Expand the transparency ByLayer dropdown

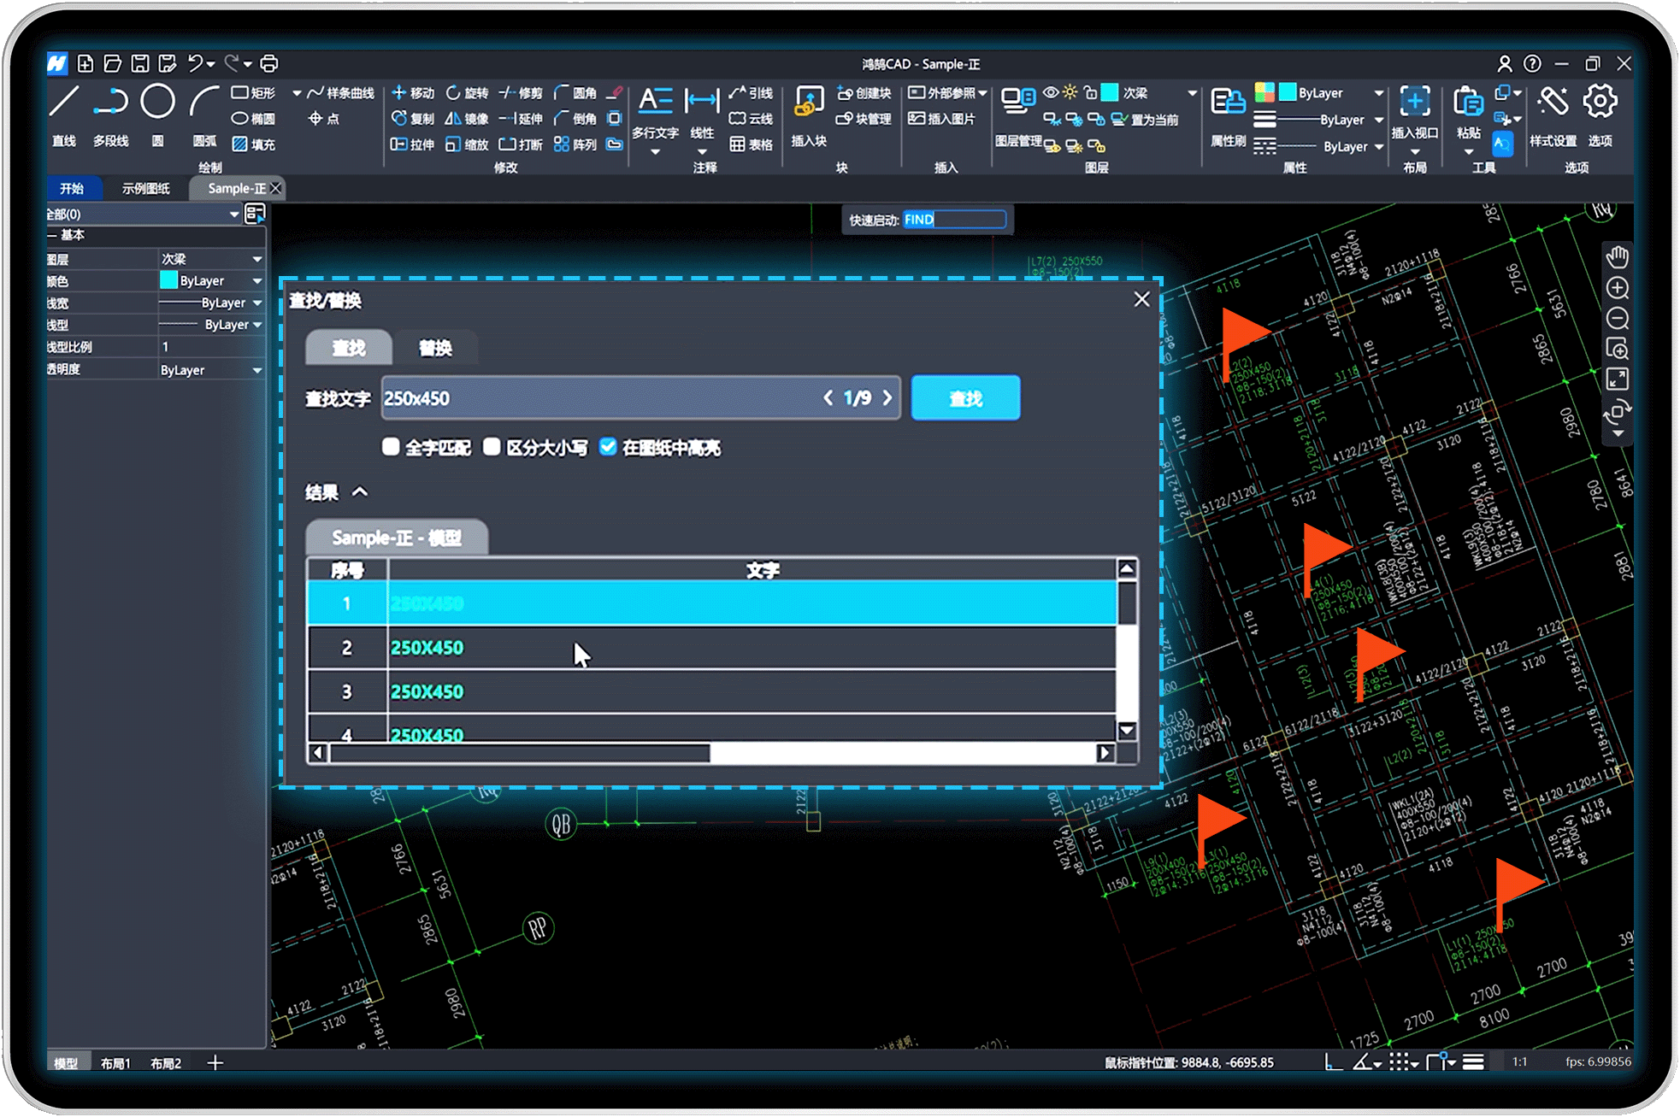(256, 370)
